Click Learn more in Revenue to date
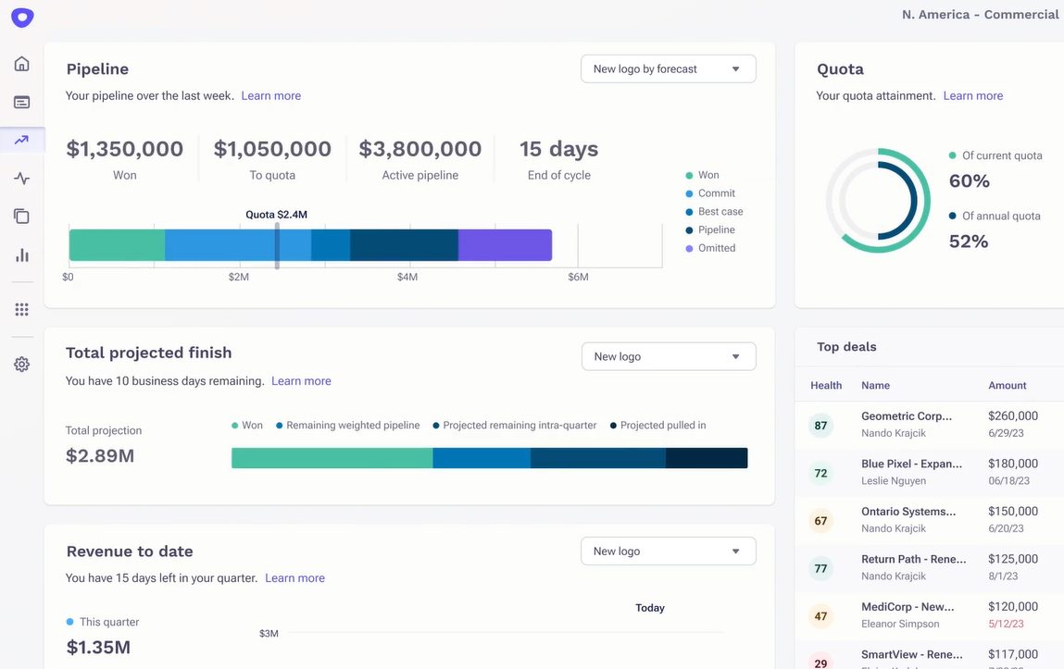Image resolution: width=1064 pixels, height=669 pixels. 294,578
